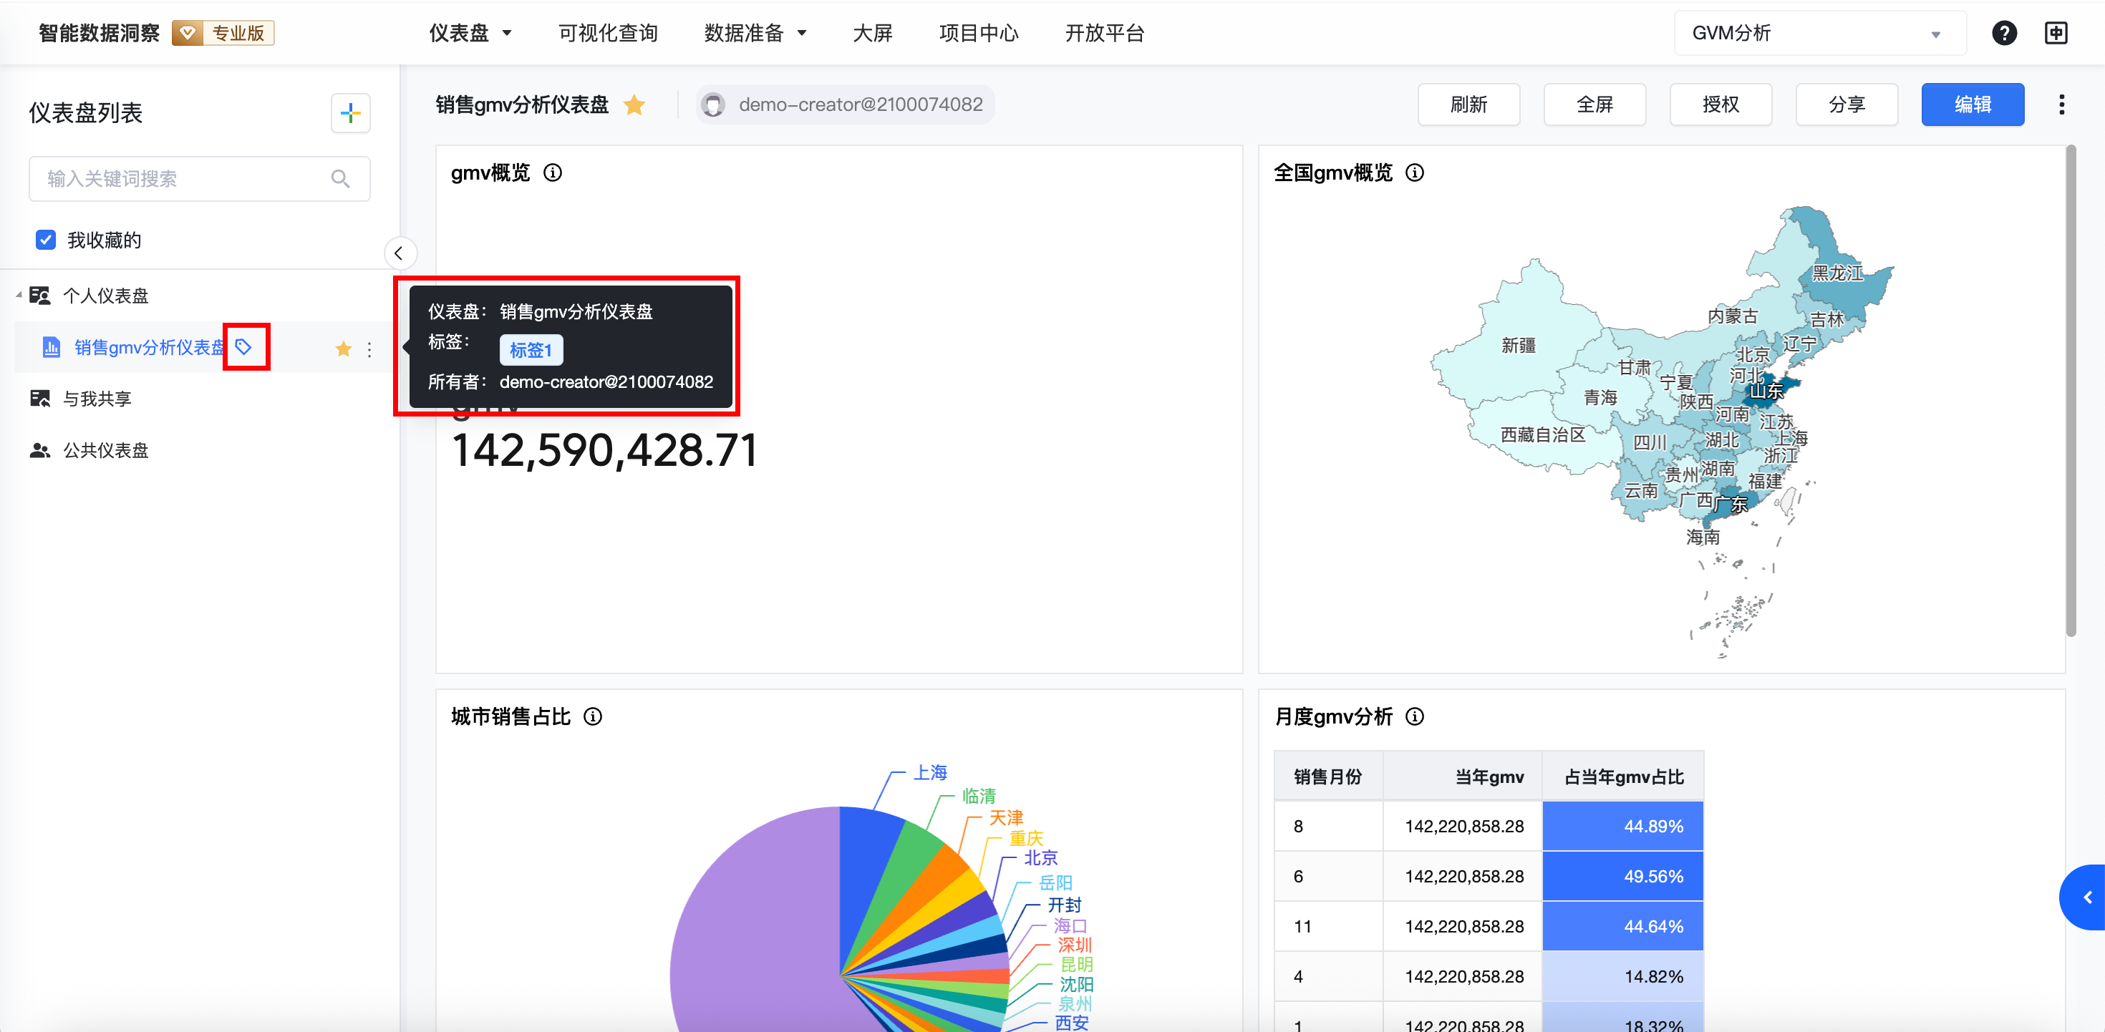Image resolution: width=2105 pixels, height=1032 pixels.
Task: Open the GVM分析 project dropdown
Action: click(x=1819, y=34)
